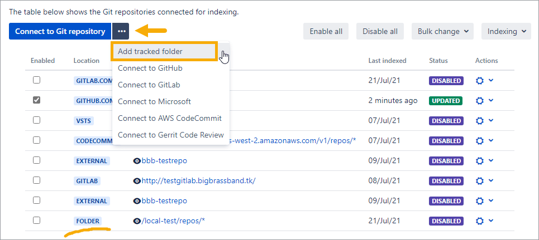Choose Connect to AWS CodeCommit
The image size is (539, 240).
click(170, 118)
